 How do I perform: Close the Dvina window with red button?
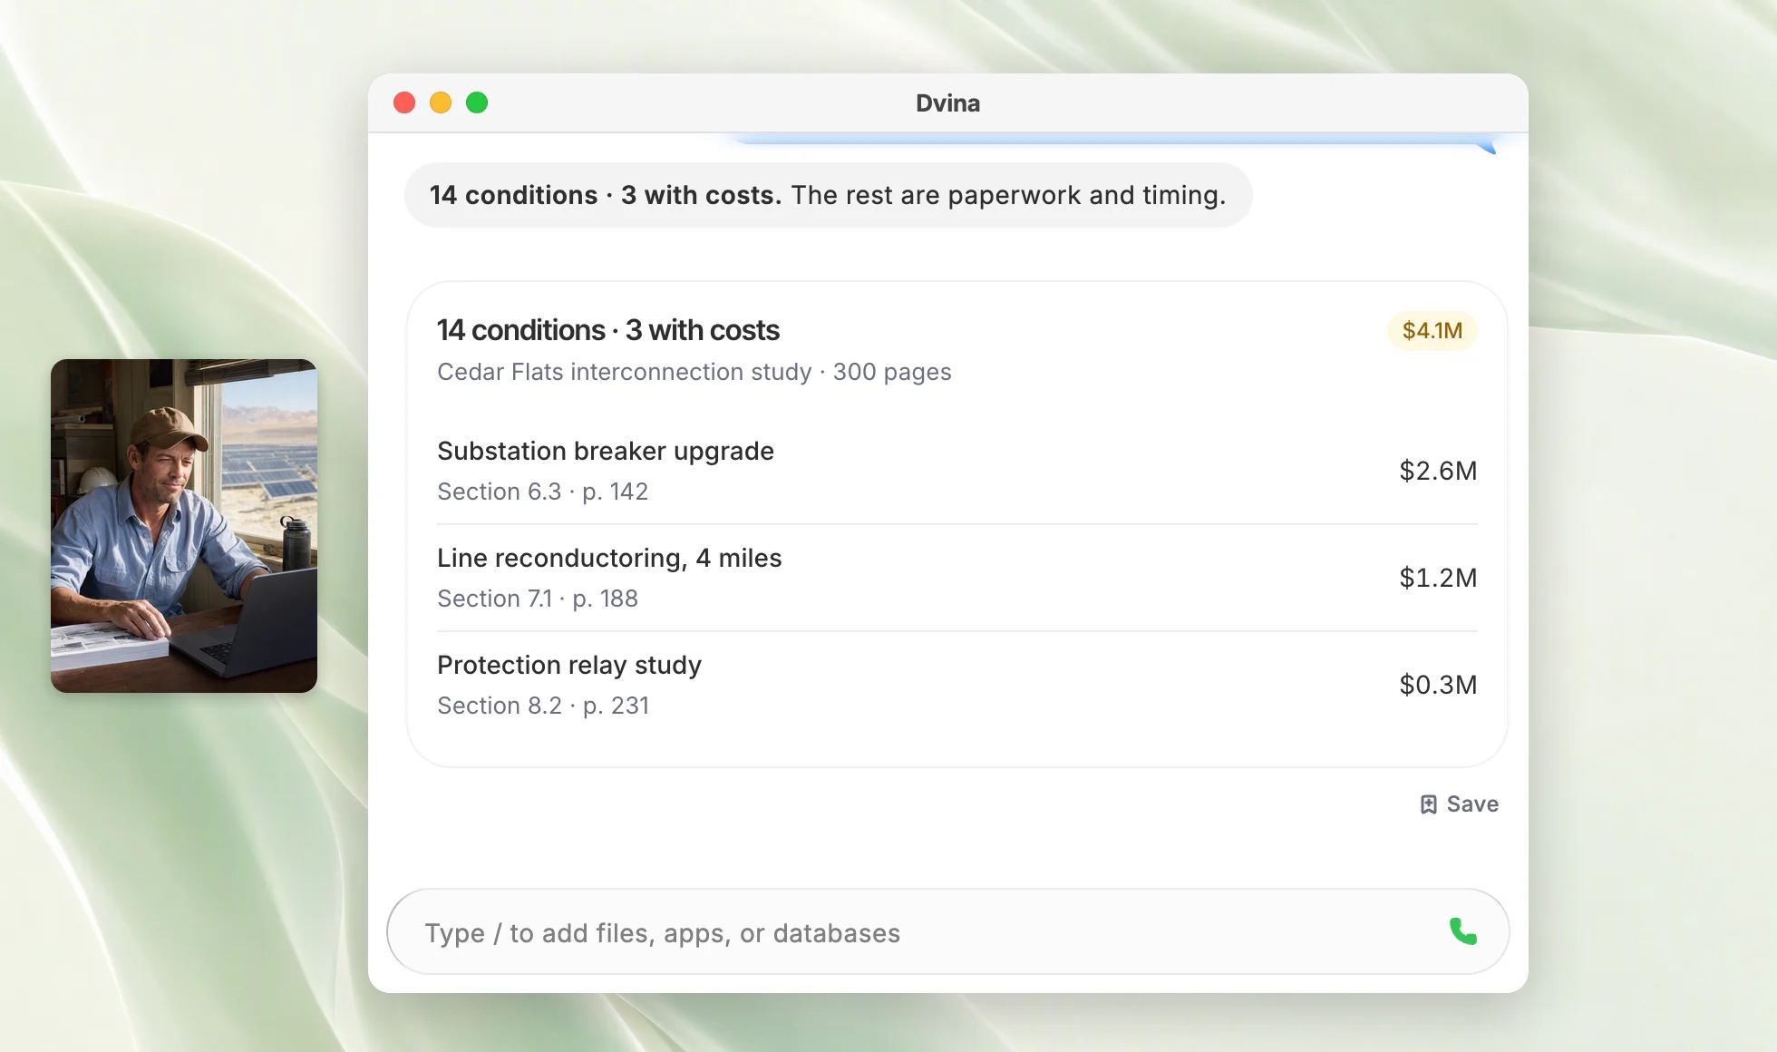click(404, 102)
